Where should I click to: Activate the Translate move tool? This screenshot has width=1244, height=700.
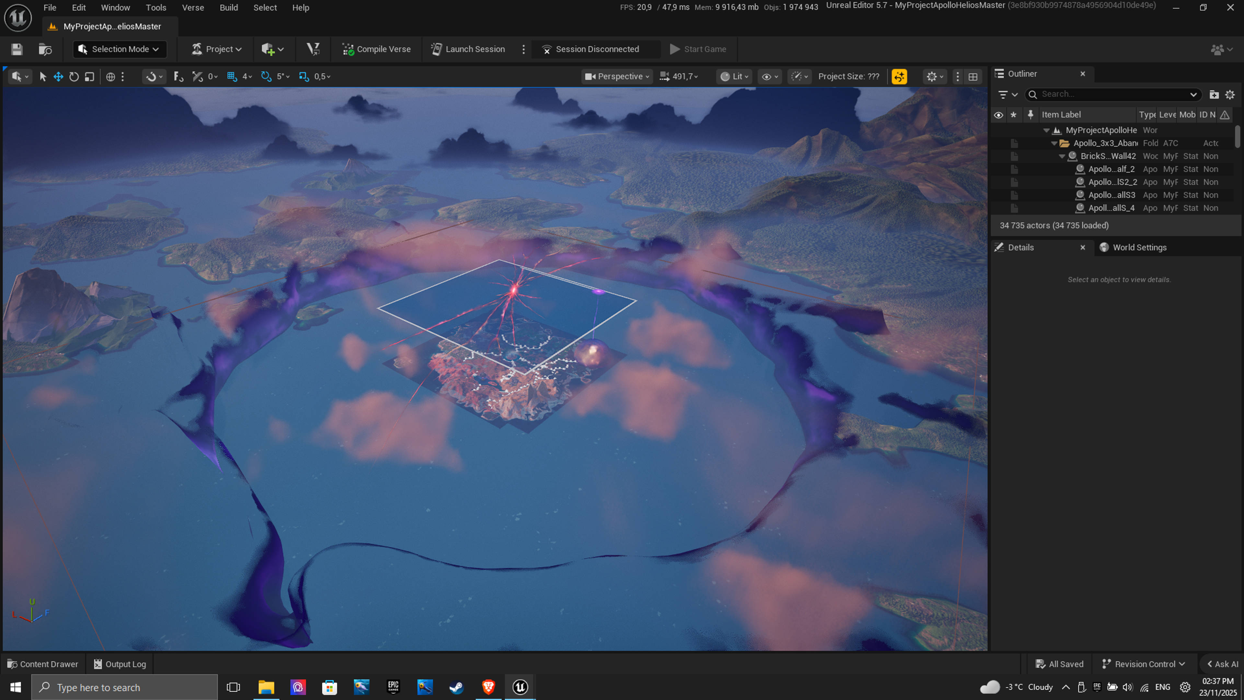tap(58, 76)
